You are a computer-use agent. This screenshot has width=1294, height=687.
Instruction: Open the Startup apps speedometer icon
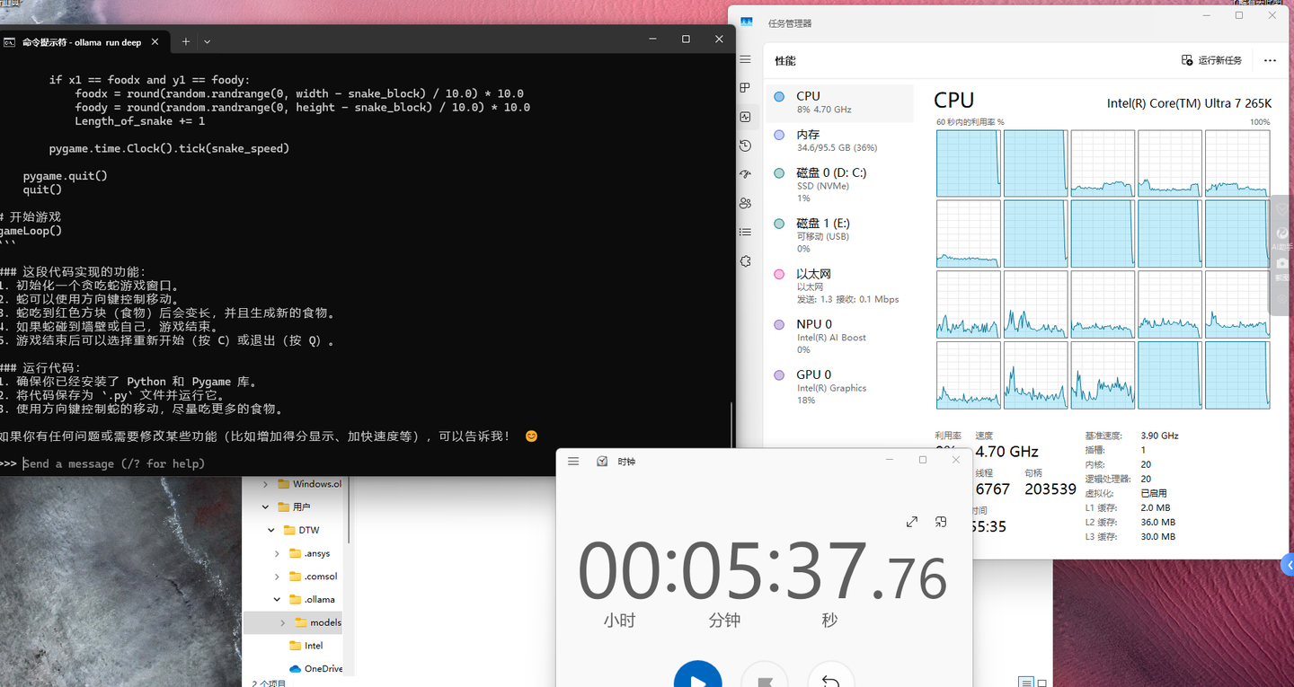tap(745, 173)
